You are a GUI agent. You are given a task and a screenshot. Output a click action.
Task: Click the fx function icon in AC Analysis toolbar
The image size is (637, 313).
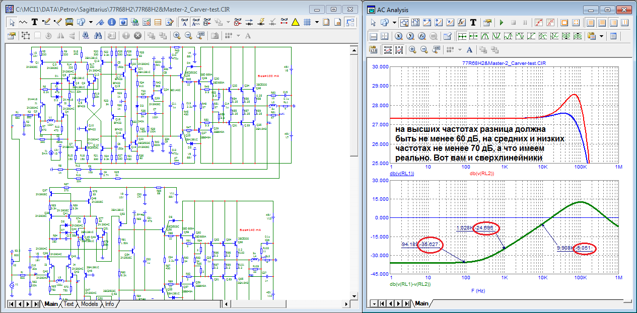(x=462, y=23)
